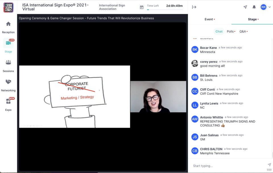Open the paper plane messages icon
The image size is (273, 173).
coord(245,7)
